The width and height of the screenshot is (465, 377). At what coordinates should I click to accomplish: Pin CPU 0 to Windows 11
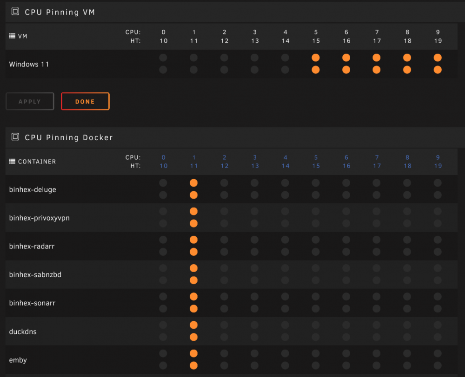pos(163,58)
